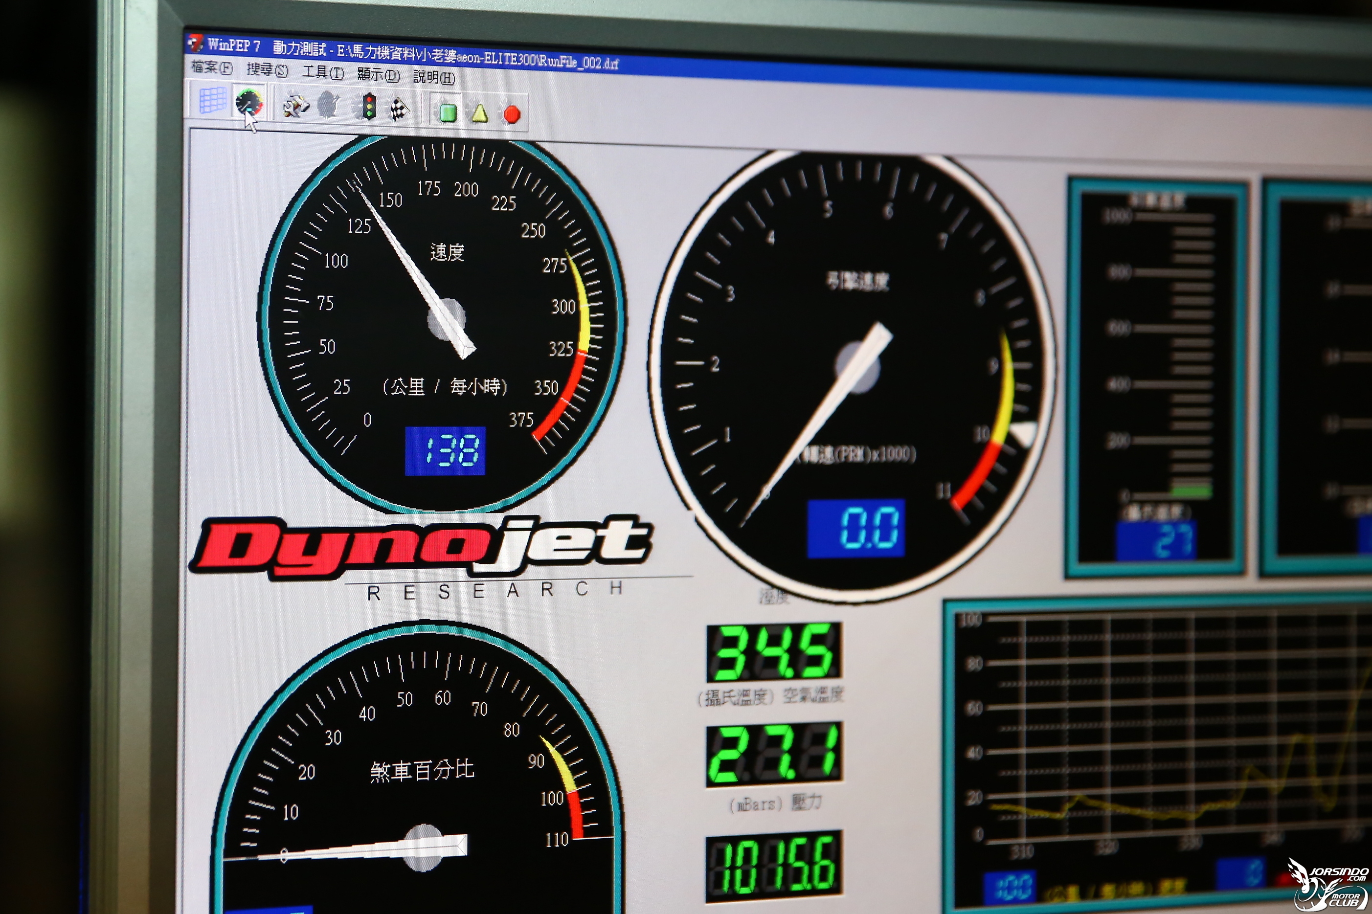The width and height of the screenshot is (1372, 914).
Task: Switch to the blue grid graph view
Action: pyautogui.click(x=212, y=100)
